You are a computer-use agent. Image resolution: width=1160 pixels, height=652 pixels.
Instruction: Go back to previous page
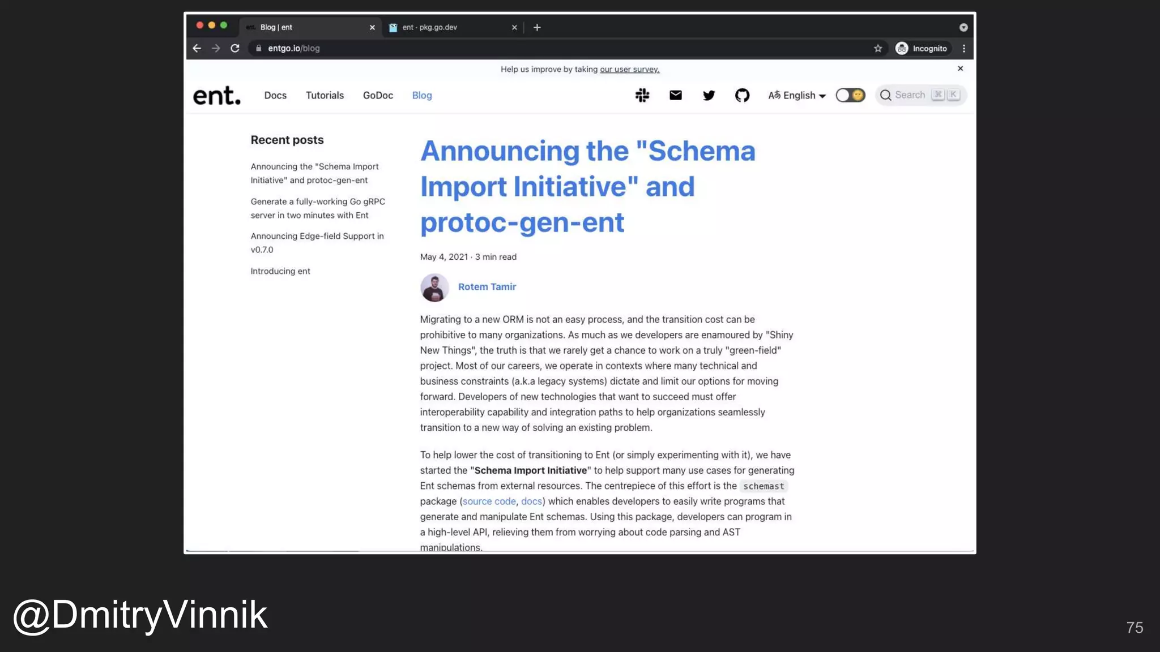(x=197, y=49)
